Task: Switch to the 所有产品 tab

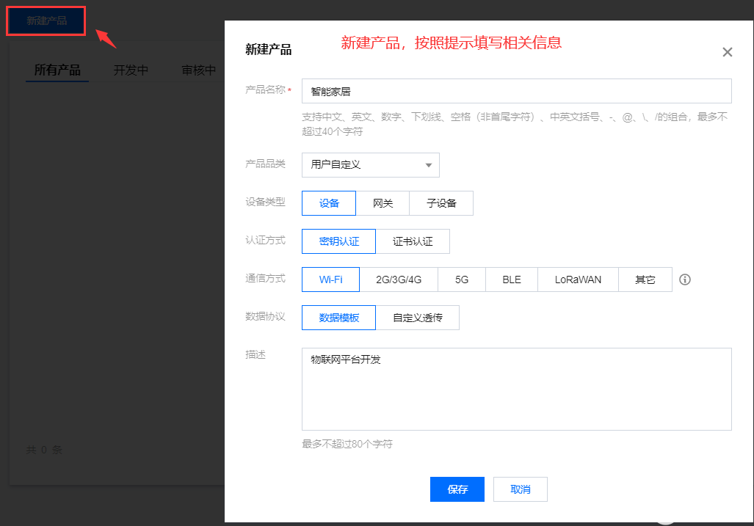Action: pyautogui.click(x=57, y=70)
